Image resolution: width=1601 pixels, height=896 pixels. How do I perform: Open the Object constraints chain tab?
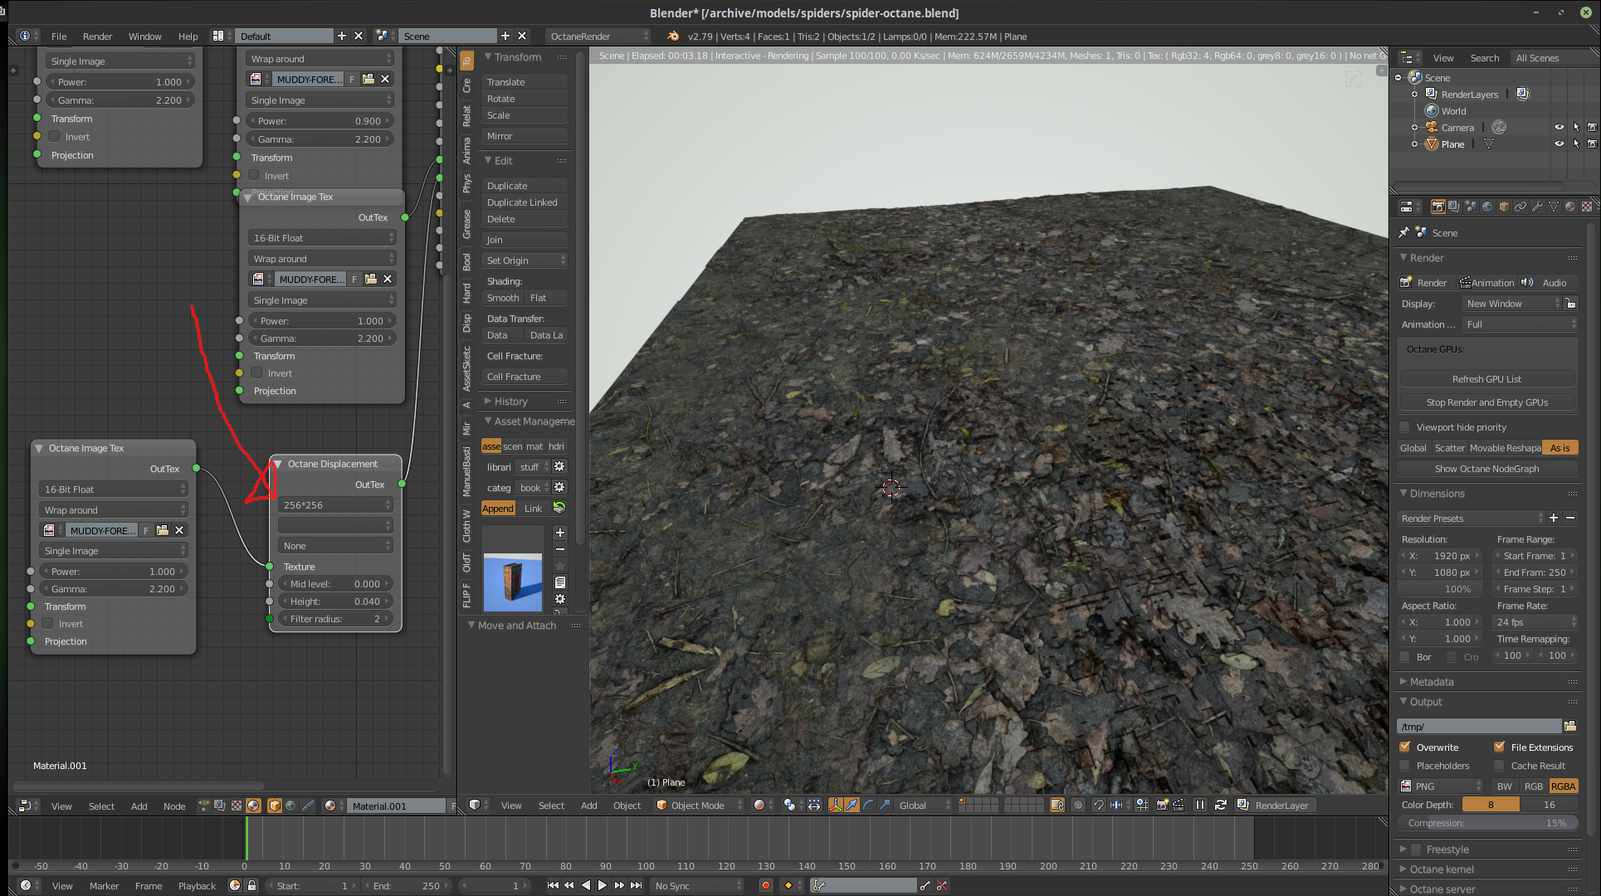tap(1520, 207)
